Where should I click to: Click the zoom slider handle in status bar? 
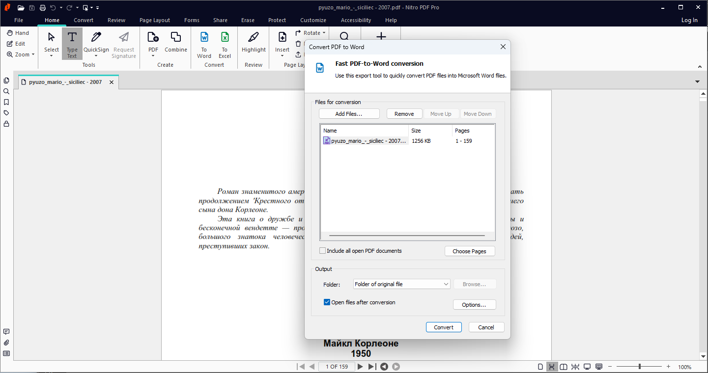pyautogui.click(x=639, y=367)
